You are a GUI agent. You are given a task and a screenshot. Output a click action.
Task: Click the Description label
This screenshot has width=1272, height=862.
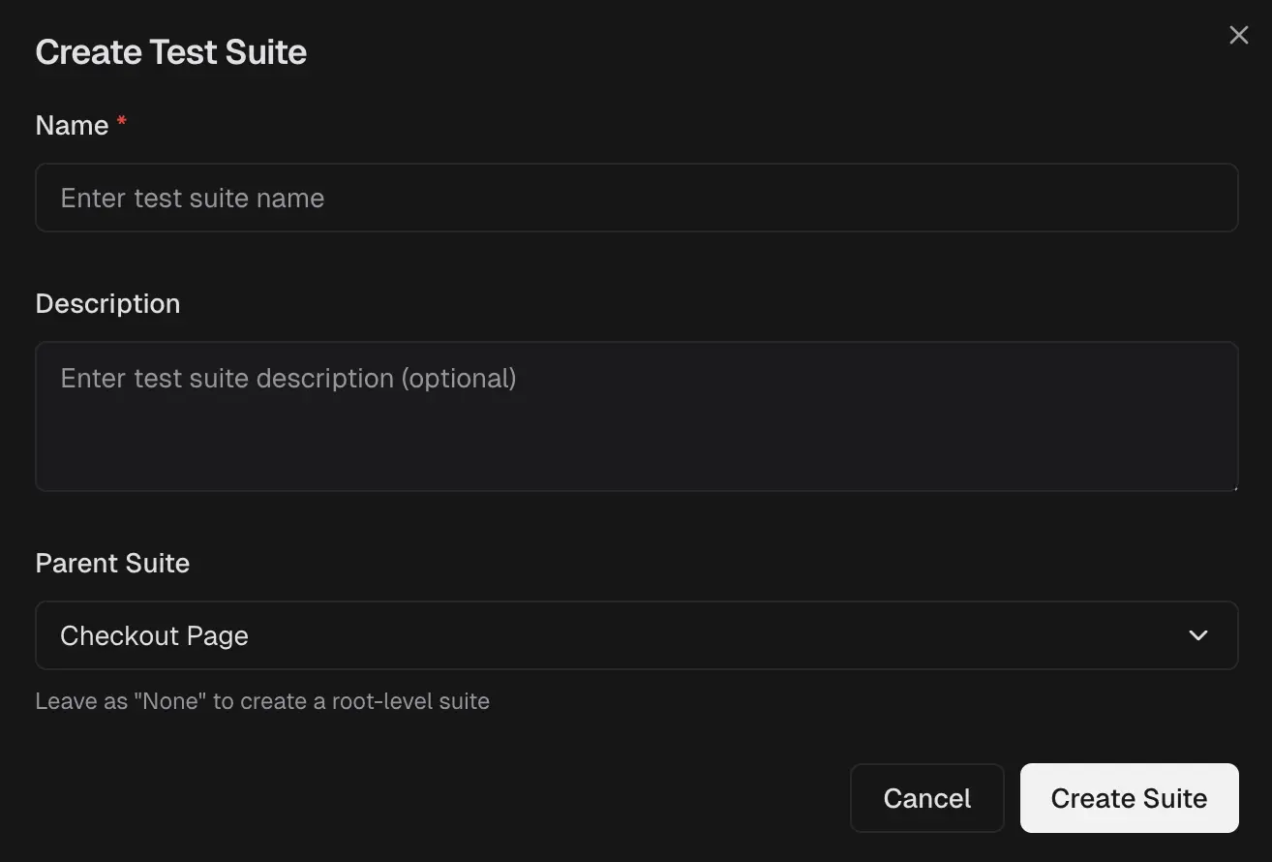point(107,303)
